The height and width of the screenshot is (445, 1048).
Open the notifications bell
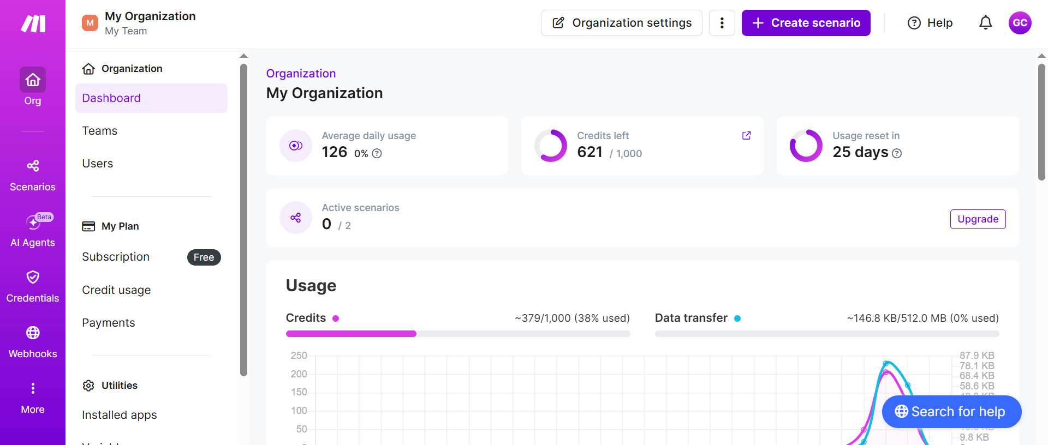pyautogui.click(x=985, y=23)
